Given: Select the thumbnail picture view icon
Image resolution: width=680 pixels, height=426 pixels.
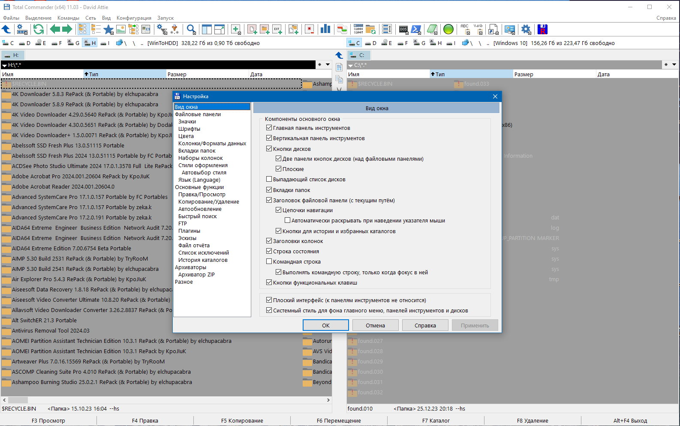Looking at the screenshot, I should coord(121,29).
